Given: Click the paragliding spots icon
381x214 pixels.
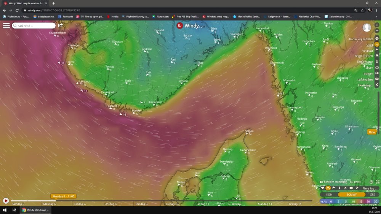Looking at the screenshot, I should [x=357, y=188].
